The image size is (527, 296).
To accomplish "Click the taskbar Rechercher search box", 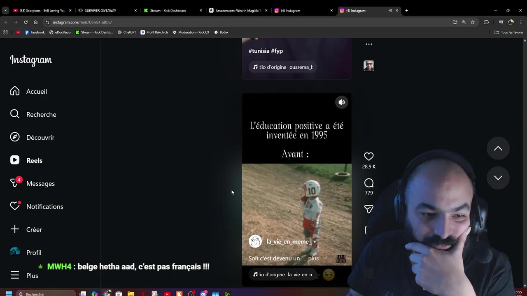I will coord(46,294).
